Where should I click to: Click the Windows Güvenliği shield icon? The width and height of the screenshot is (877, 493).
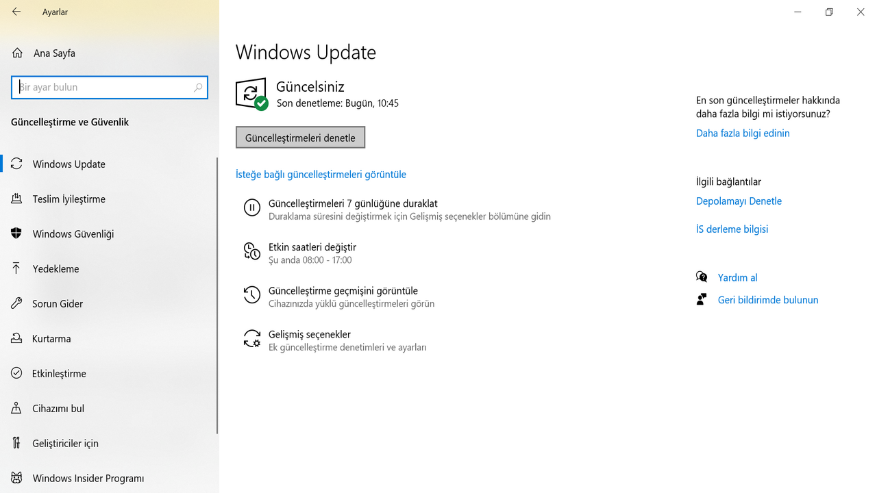[16, 233]
